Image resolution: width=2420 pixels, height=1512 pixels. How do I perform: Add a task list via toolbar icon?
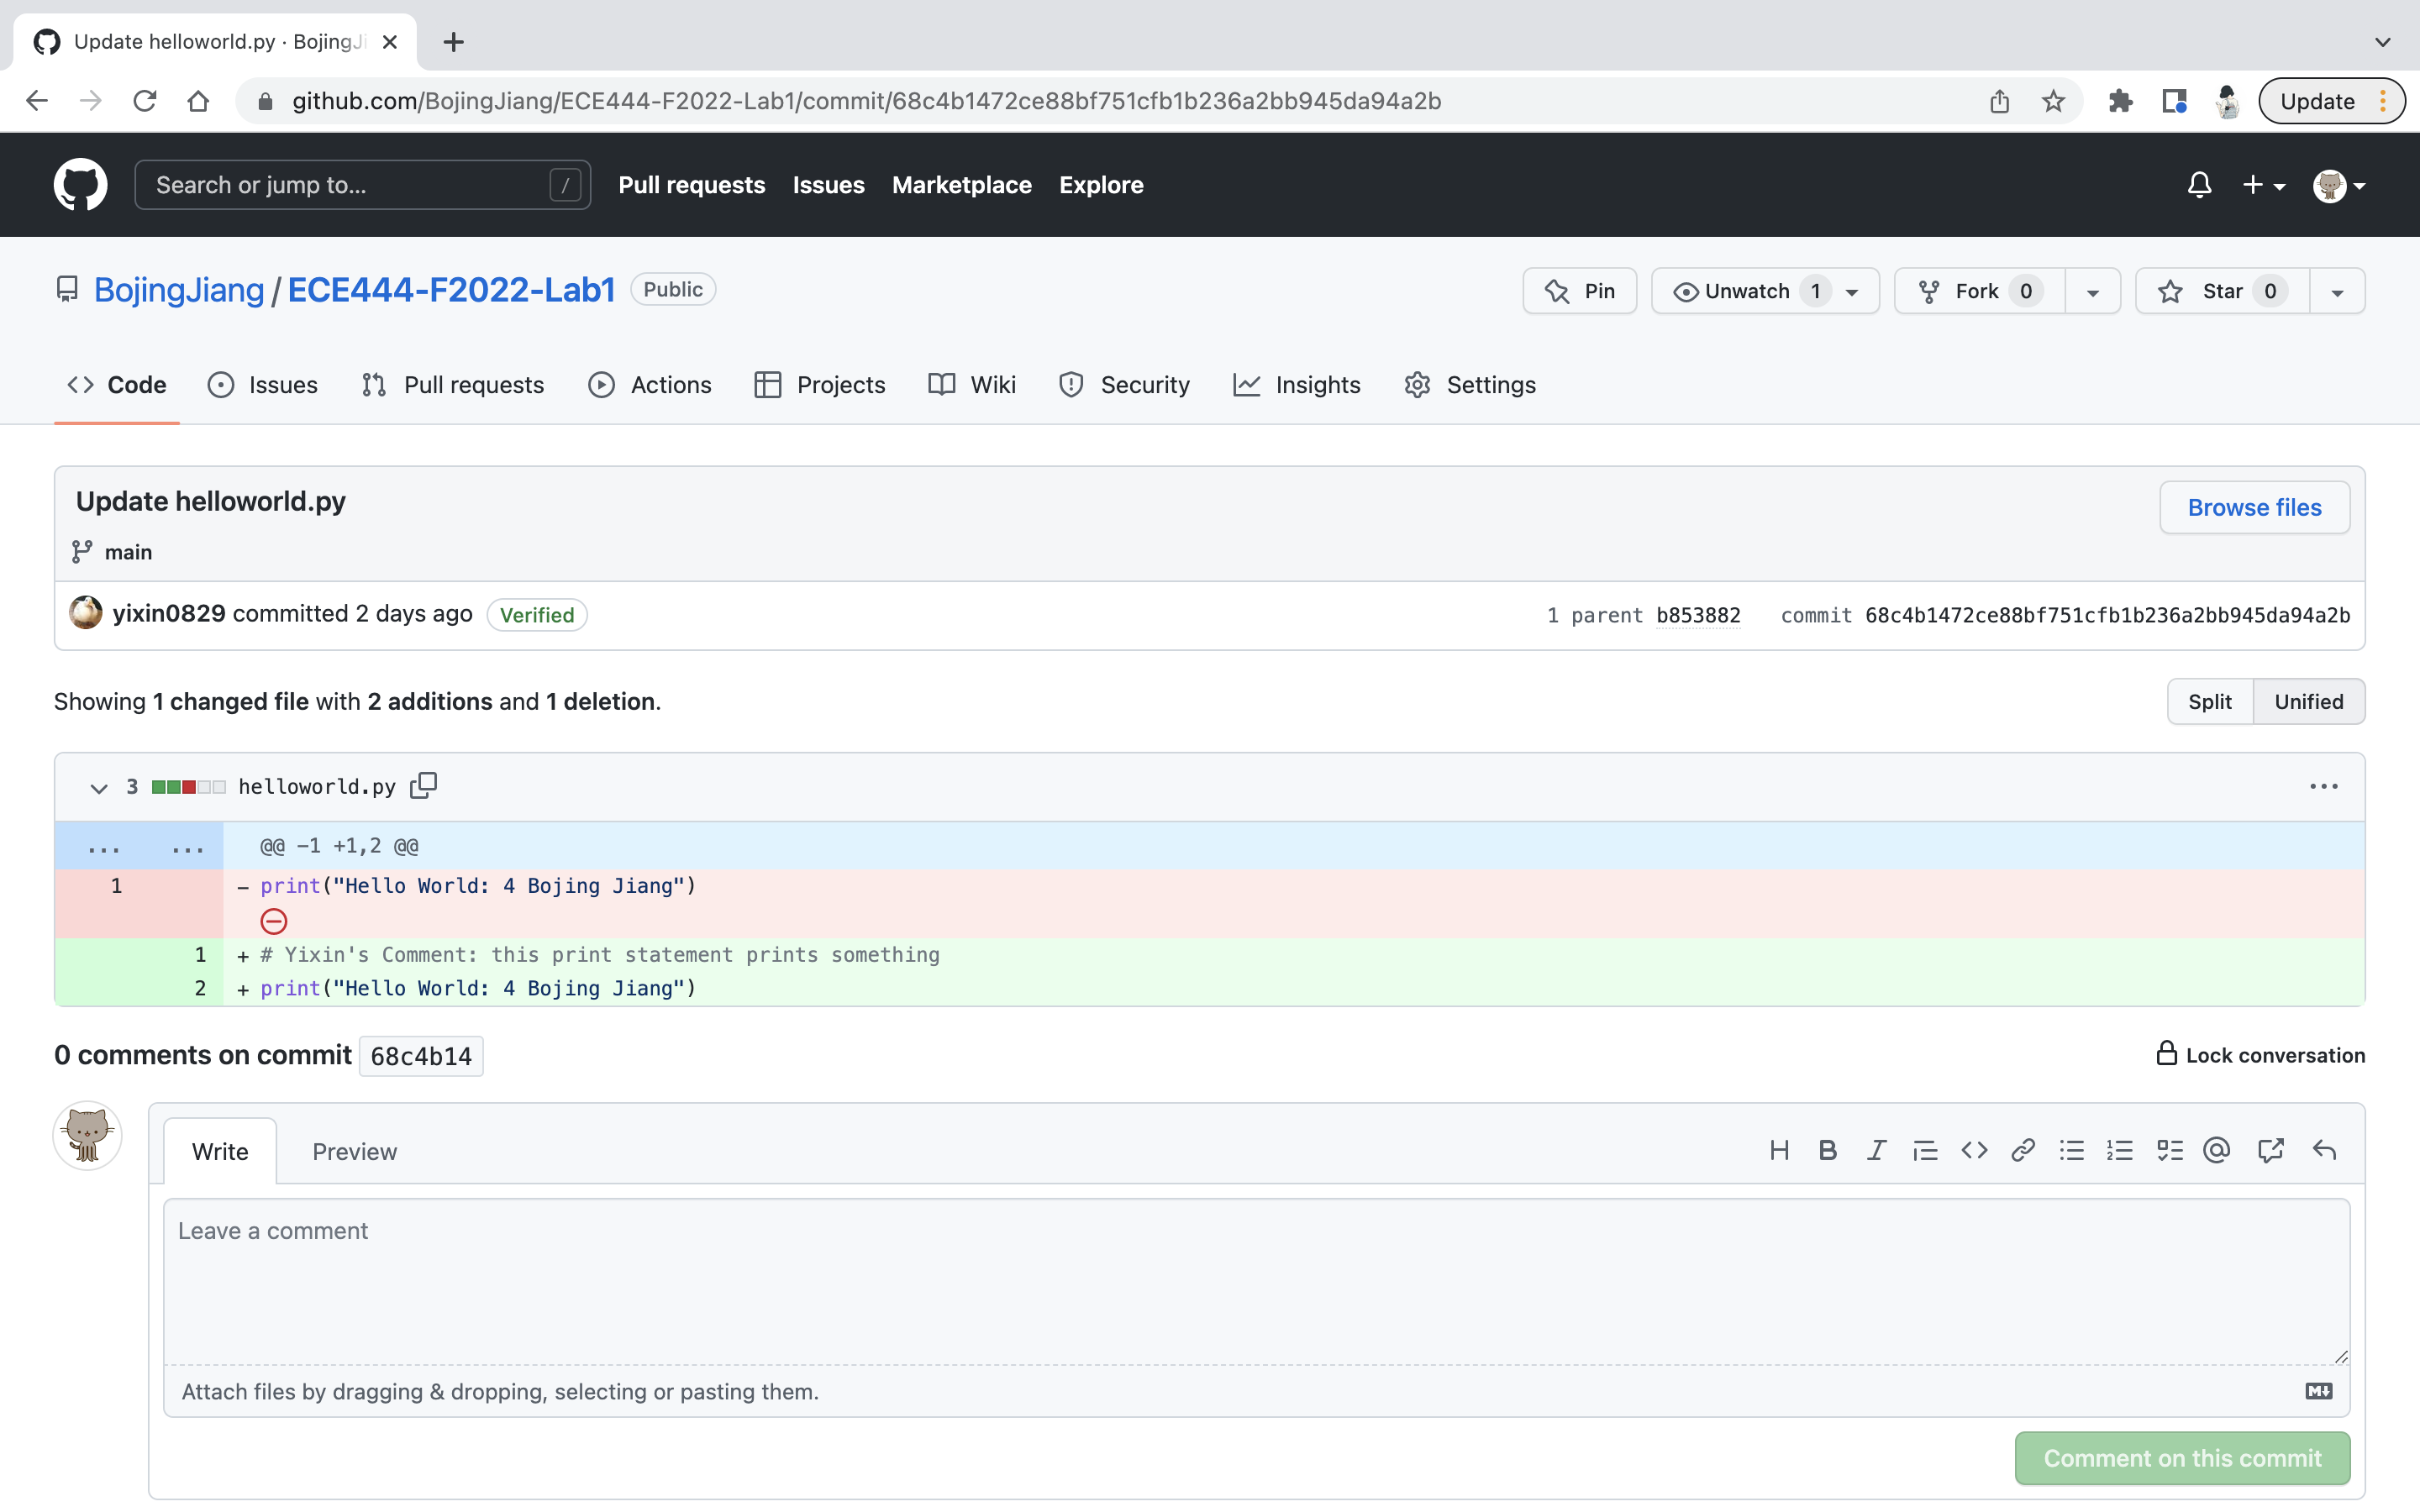point(2169,1150)
